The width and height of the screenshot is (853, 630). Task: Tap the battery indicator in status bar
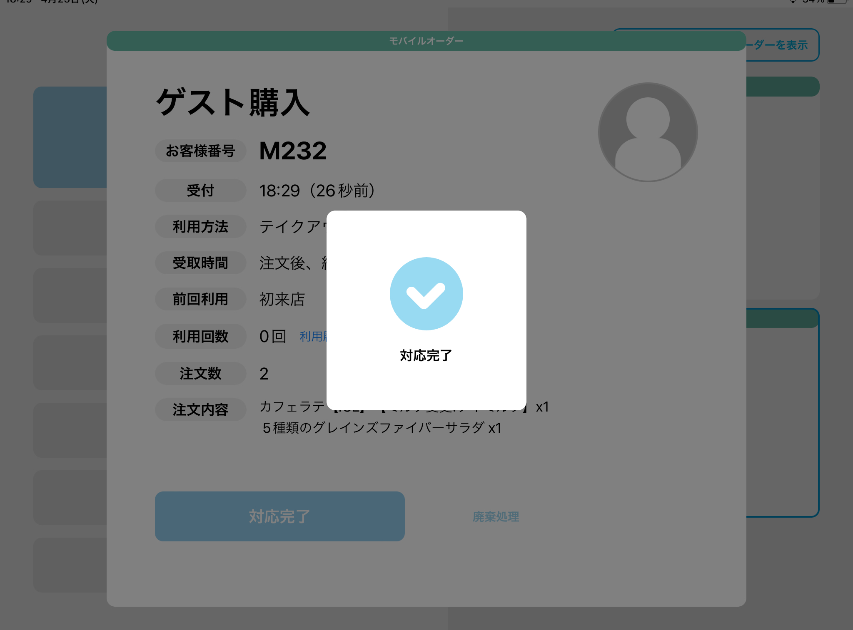tap(837, 2)
